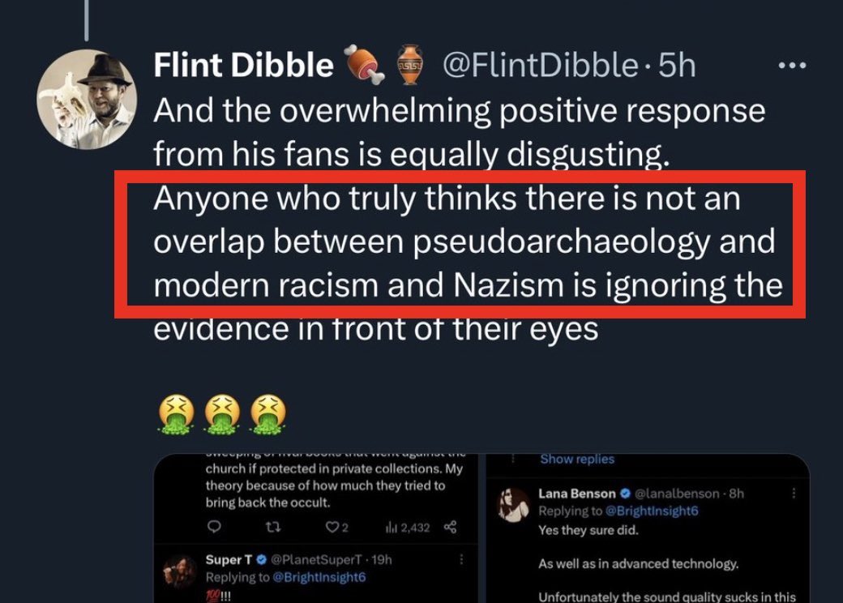The width and height of the screenshot is (843, 603).
Task: Expand the Show replies link
Action: pyautogui.click(x=577, y=460)
